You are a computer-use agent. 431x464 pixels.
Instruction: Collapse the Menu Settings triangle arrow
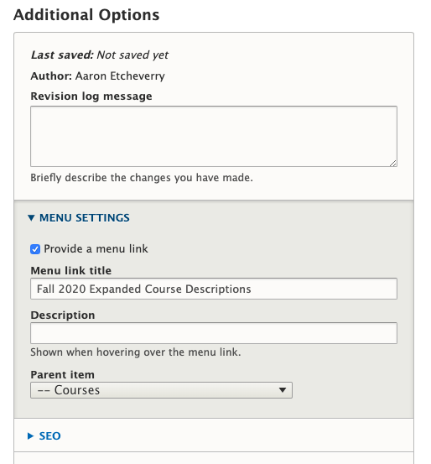(x=31, y=218)
